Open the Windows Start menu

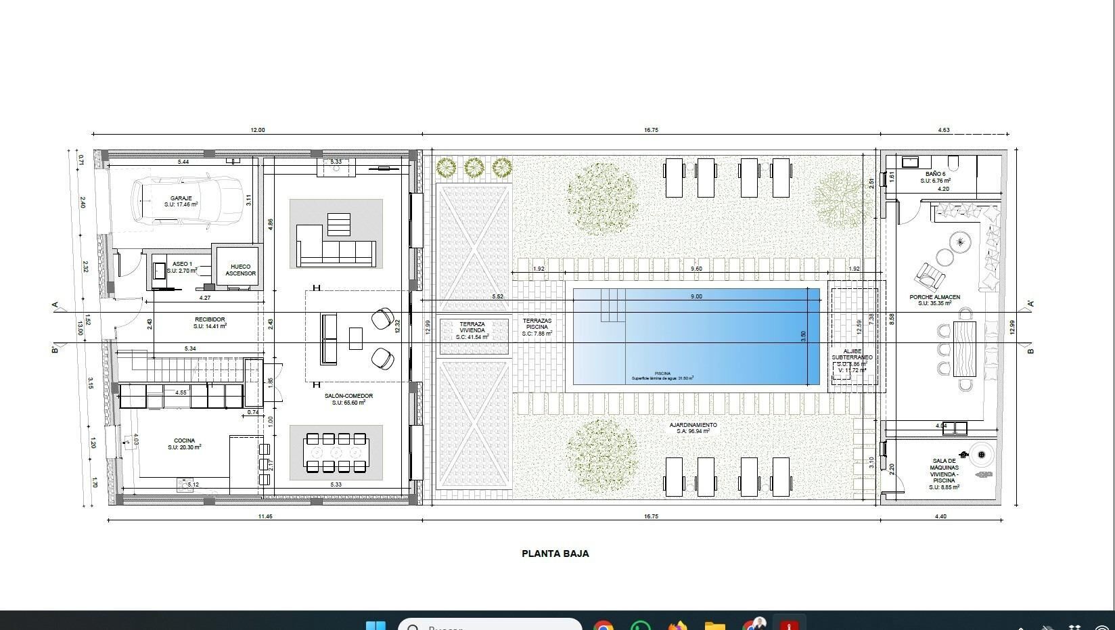tap(376, 625)
